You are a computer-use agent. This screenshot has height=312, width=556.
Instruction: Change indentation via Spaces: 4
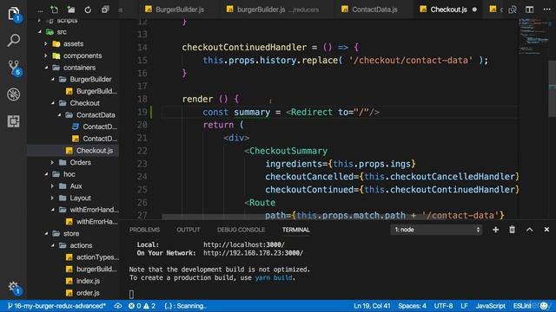pos(412,306)
